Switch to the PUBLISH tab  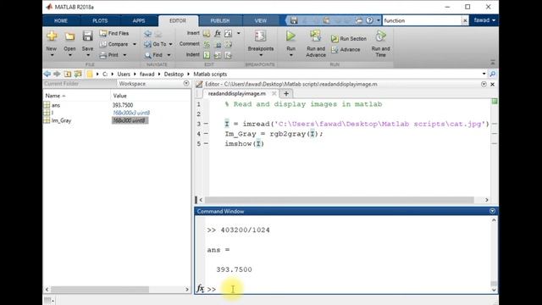(220, 20)
